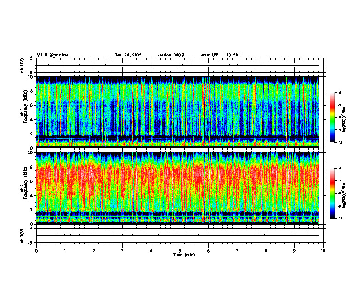Click the '2' frequency tick of ch.2 spectrogram
The width and height of the screenshot is (364, 281).
[32, 210]
